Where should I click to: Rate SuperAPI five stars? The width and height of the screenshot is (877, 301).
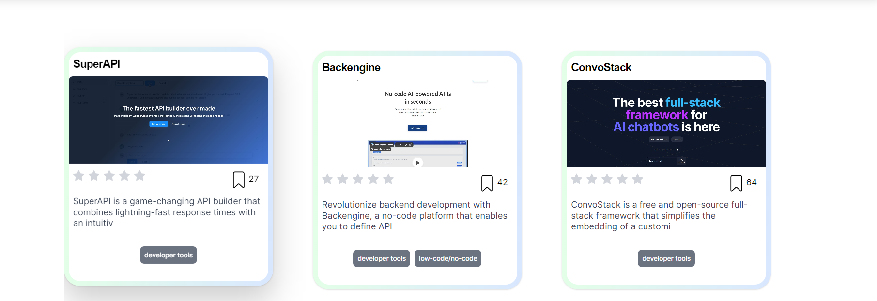pos(140,176)
